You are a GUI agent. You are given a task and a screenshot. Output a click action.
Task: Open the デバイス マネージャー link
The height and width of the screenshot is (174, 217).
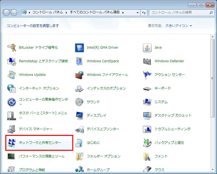click(x=36, y=129)
